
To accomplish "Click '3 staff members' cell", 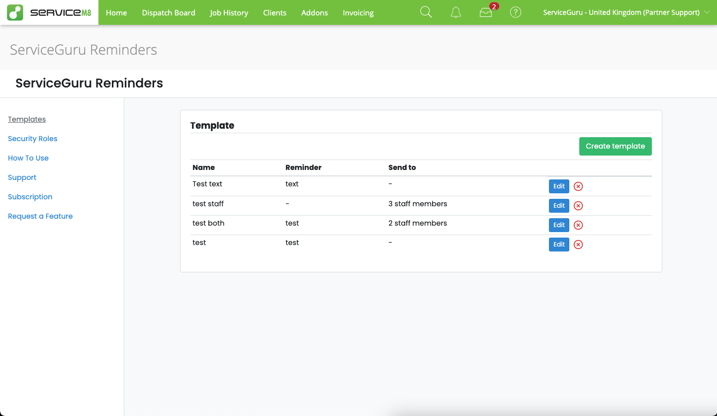I will point(418,204).
